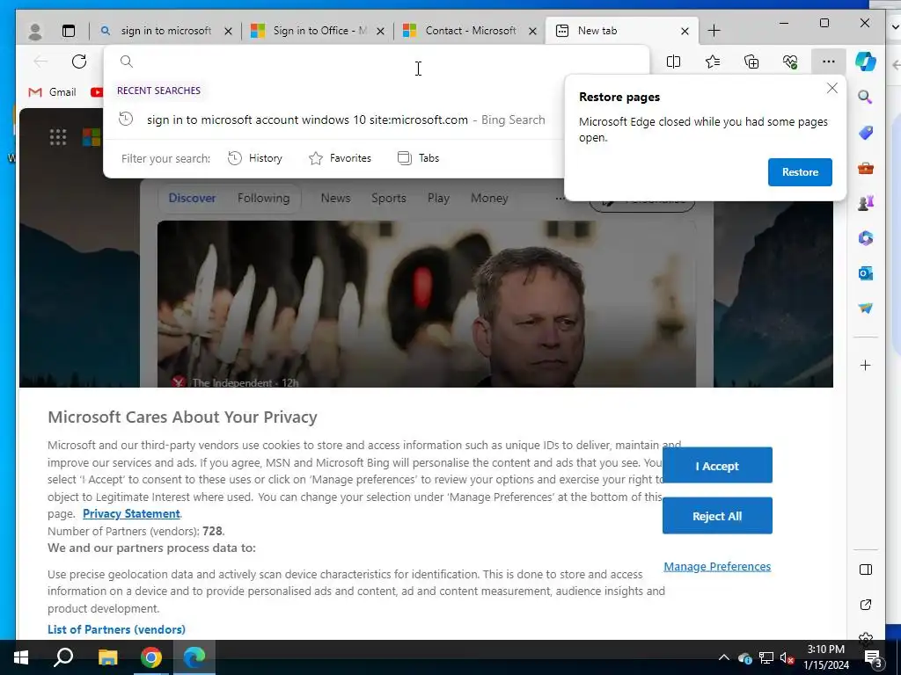Open sidebar Outlook icon

866,273
